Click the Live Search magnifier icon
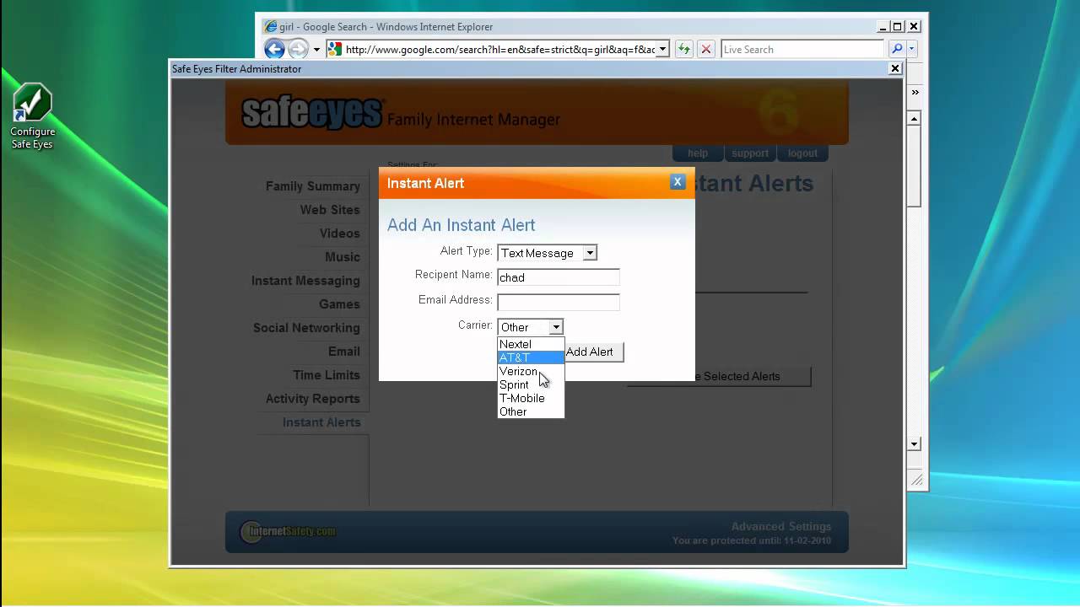 tap(897, 49)
